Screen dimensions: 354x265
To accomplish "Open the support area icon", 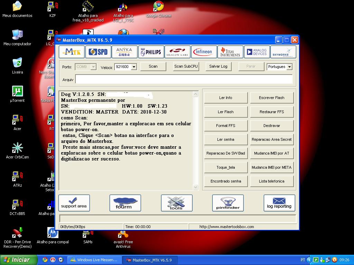I will (x=74, y=203).
